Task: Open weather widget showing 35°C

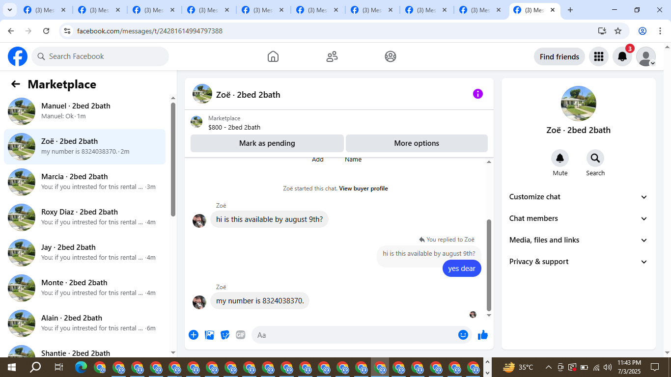Action: [x=518, y=367]
